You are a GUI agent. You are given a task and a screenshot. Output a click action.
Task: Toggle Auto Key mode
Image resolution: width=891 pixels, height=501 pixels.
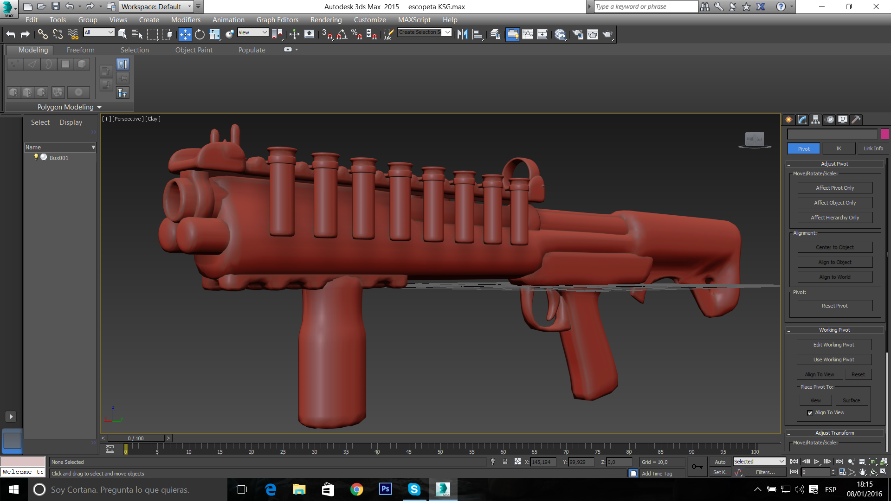[x=720, y=462]
